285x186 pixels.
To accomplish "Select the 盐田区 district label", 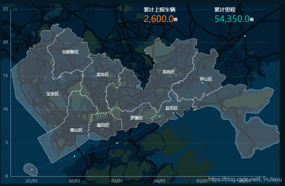I will coord(172,108).
